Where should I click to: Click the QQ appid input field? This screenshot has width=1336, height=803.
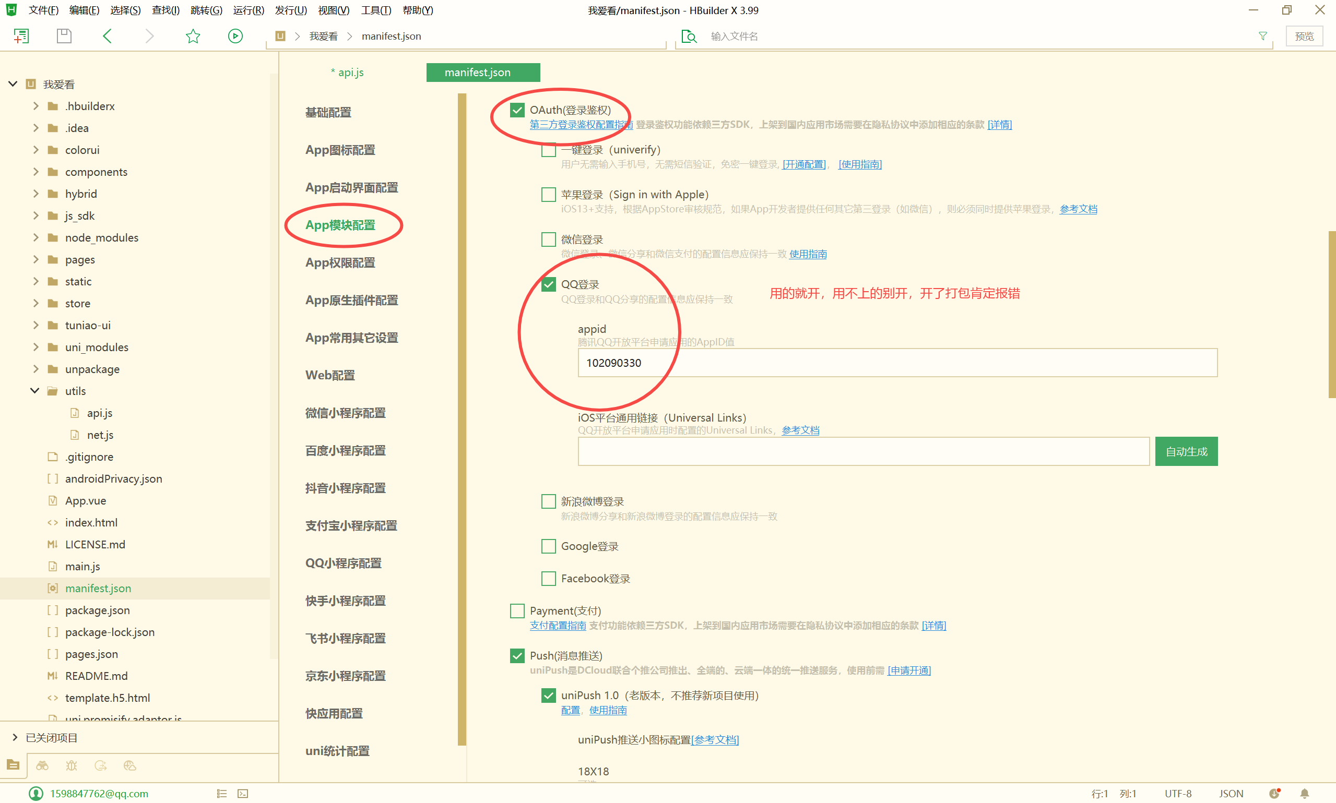click(897, 363)
